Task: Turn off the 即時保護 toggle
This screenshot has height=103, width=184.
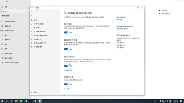Action: [66, 32]
